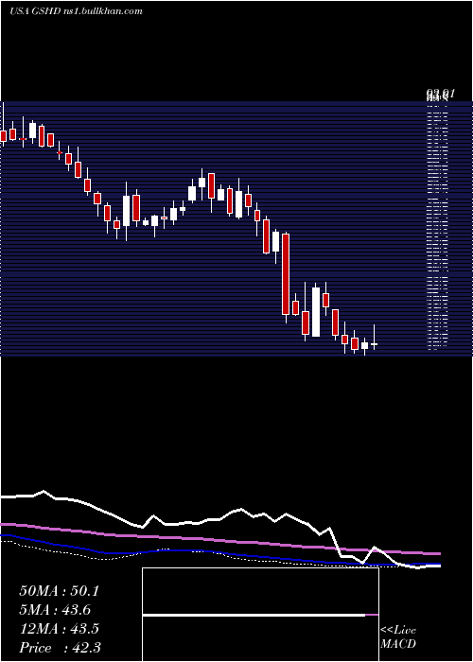This screenshot has width=473, height=662.
Task: Click the 'Price : 42.3' value
Action: [60, 648]
